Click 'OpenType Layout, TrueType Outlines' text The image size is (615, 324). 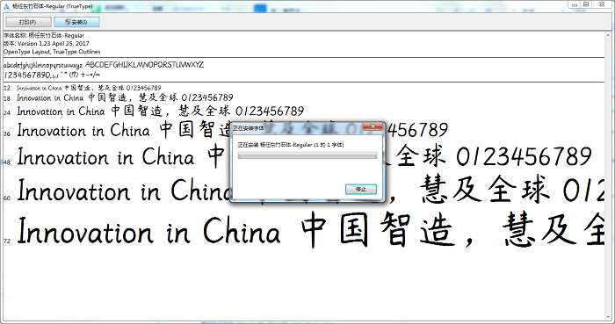click(52, 52)
